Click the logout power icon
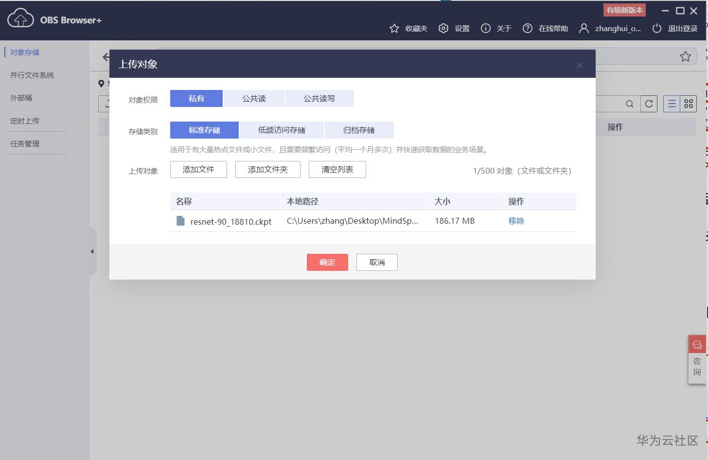Screen dimensions: 708x460 (x=657, y=28)
